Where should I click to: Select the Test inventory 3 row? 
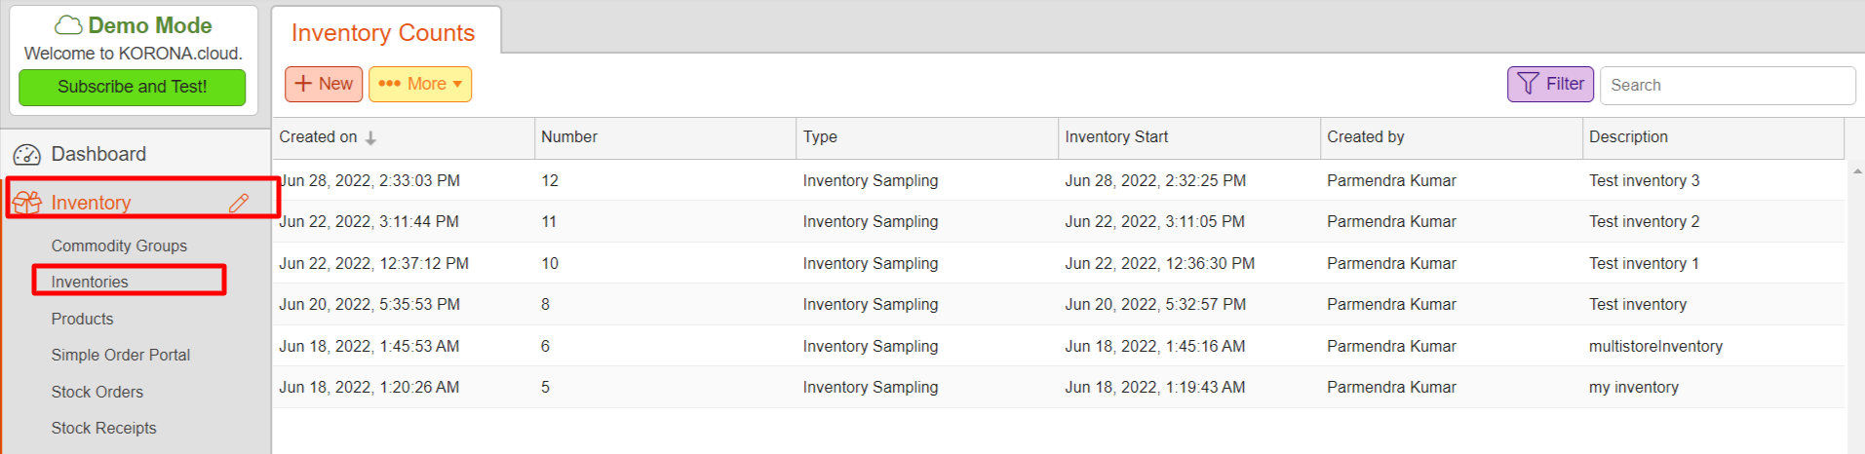[x=1059, y=180]
